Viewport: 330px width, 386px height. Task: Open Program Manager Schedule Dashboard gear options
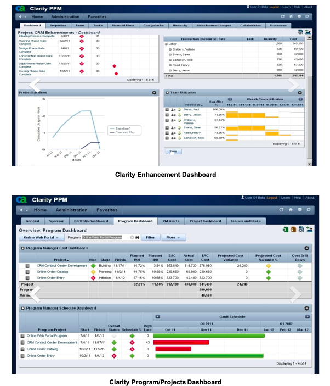(306, 308)
